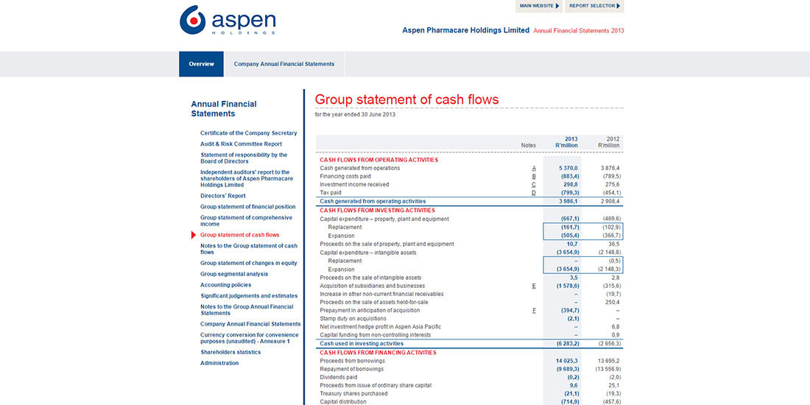Open Currency conversion Annexure 1 link
Viewport: 810px width, 405px height.
tap(250, 338)
